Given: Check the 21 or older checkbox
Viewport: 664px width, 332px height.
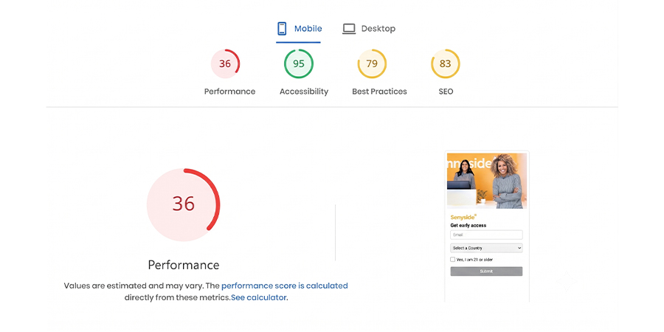Looking at the screenshot, I should (453, 260).
